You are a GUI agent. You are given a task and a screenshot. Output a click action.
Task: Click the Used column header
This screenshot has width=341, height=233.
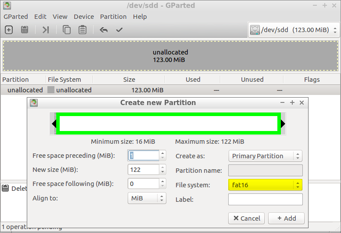(x=193, y=80)
